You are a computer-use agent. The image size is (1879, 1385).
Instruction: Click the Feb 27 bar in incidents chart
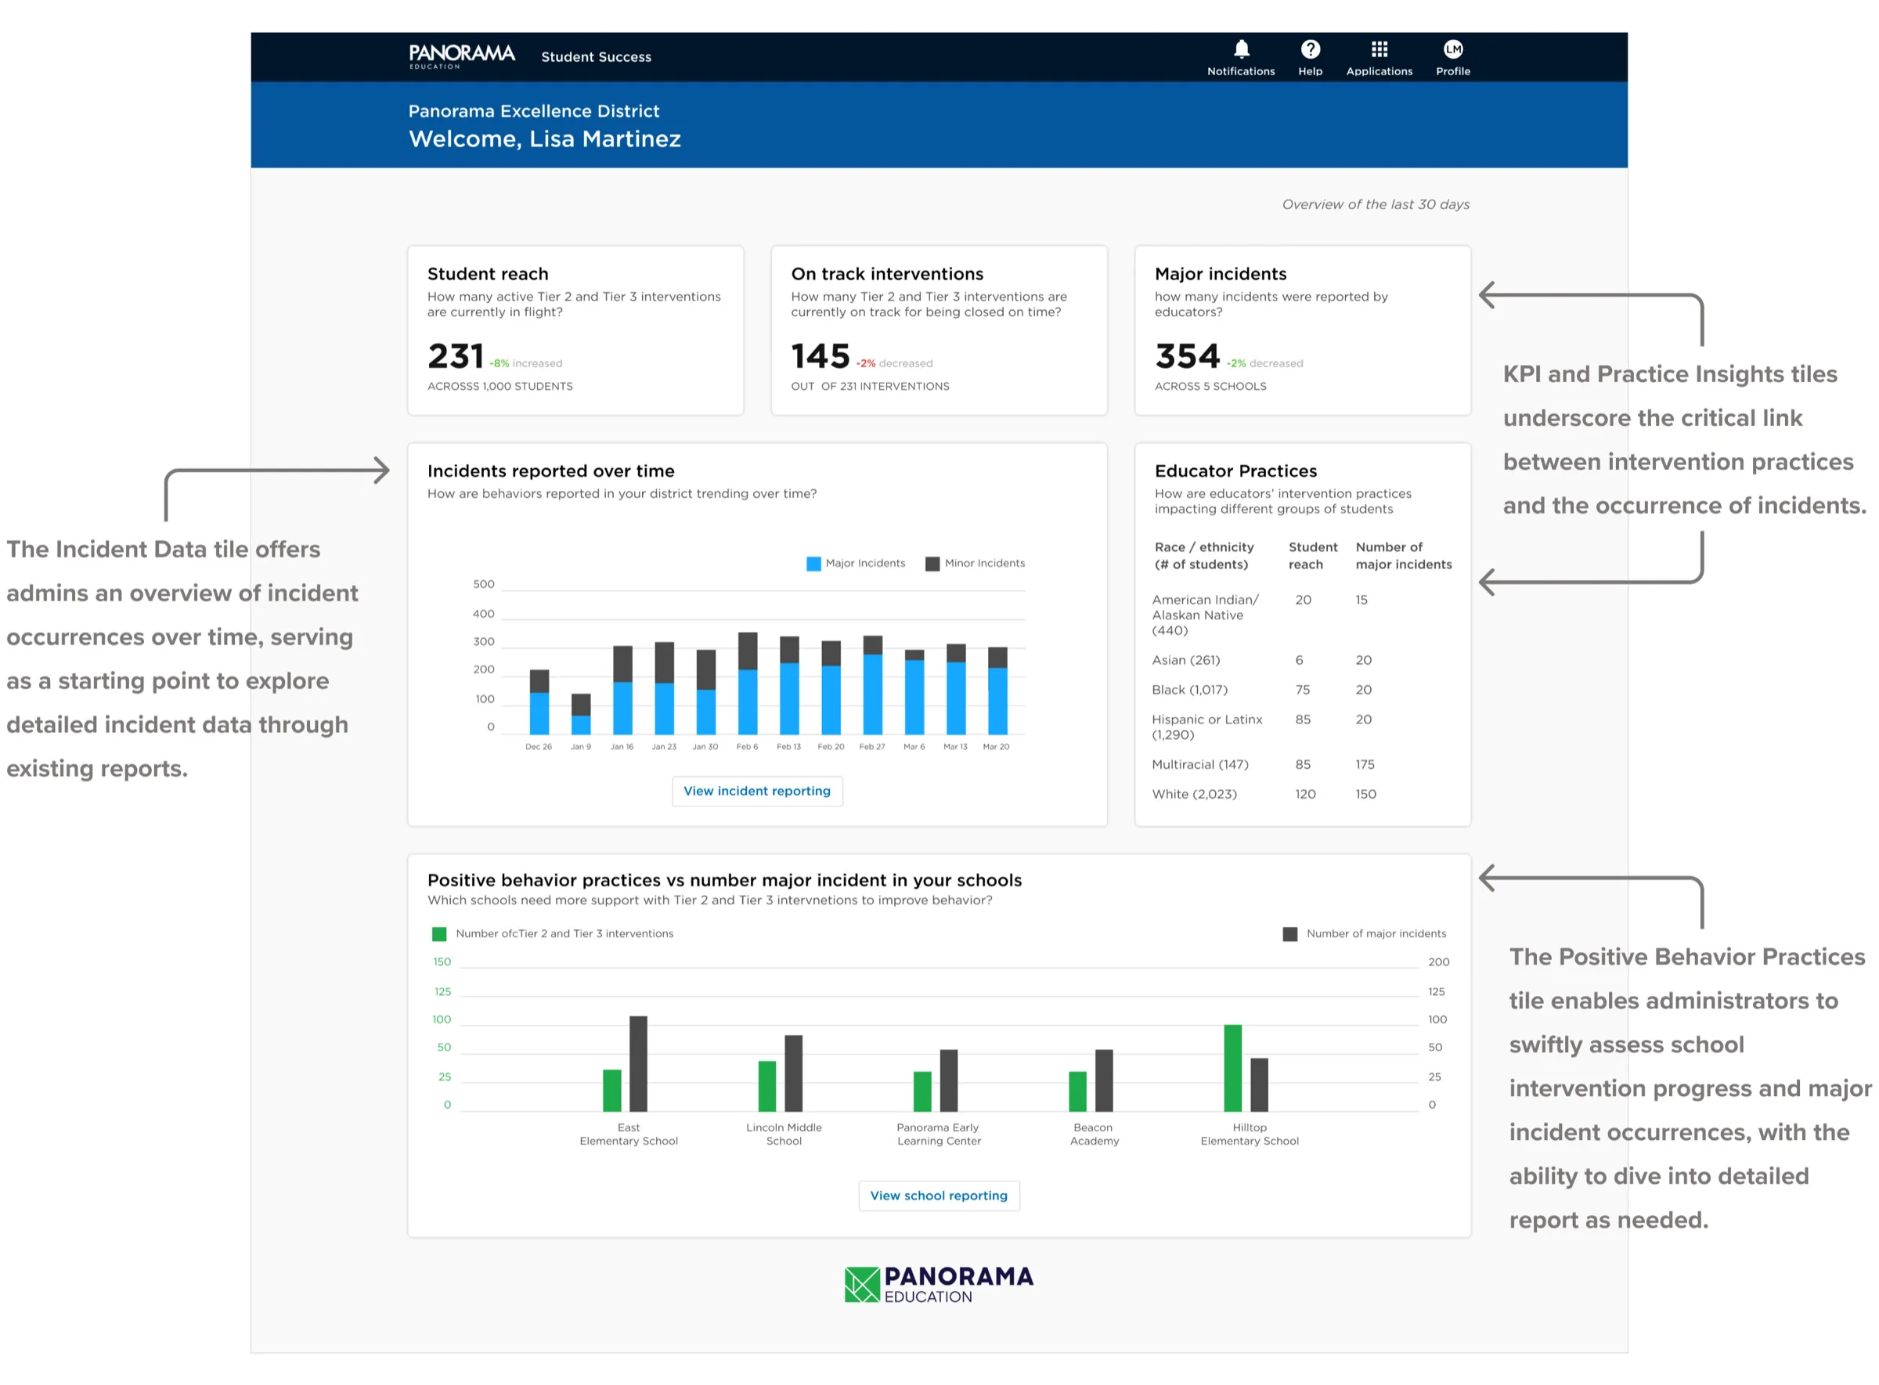click(872, 685)
